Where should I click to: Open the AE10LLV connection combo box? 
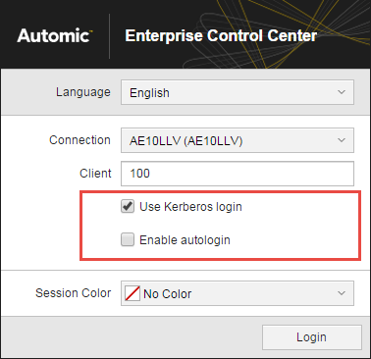point(238,140)
